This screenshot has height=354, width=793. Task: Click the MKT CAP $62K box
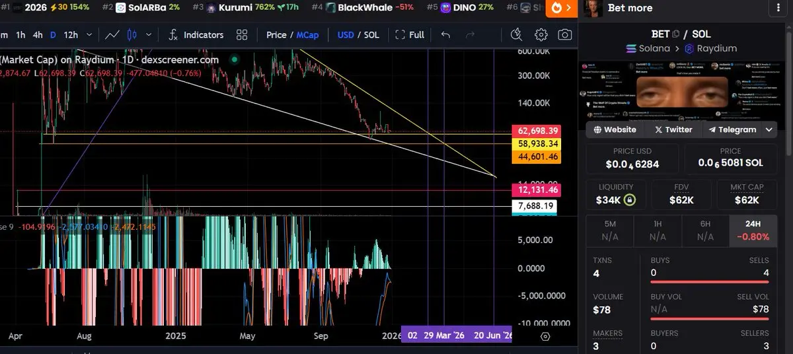coord(747,194)
